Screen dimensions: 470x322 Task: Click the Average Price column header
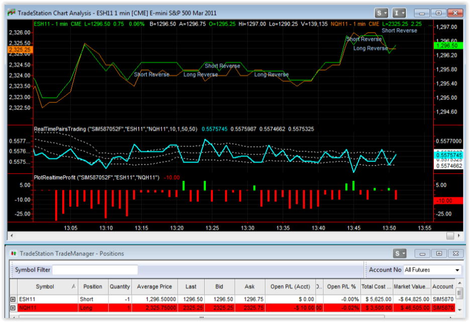pos(154,286)
